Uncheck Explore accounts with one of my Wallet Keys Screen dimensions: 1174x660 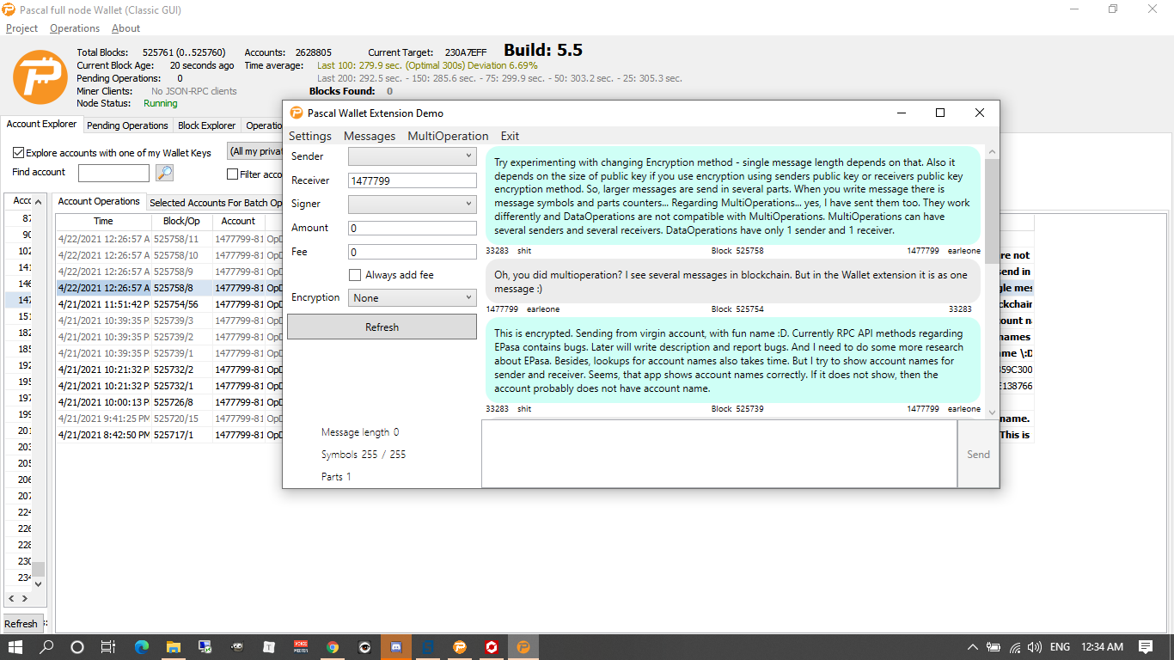click(18, 153)
